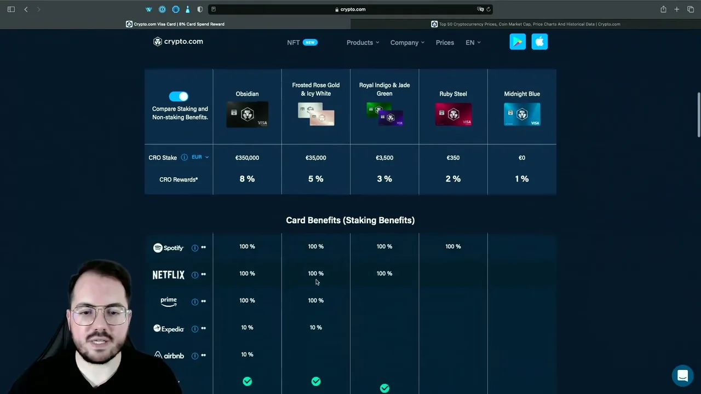This screenshot has width=701, height=394.
Task: Click the Spotify logo in benefits table
Action: pos(168,248)
